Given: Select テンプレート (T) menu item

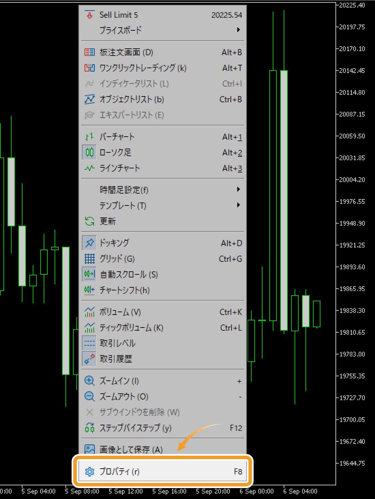Looking at the screenshot, I should [x=163, y=205].
